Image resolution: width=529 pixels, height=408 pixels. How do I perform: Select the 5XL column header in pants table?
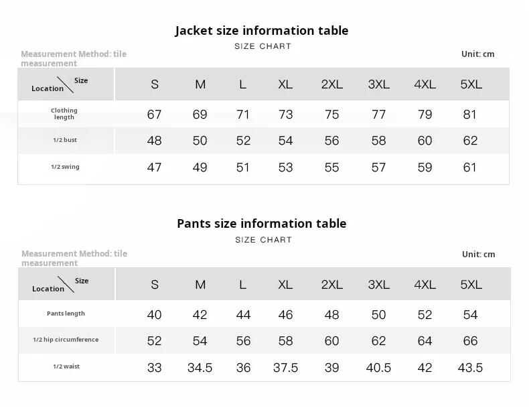[471, 285]
